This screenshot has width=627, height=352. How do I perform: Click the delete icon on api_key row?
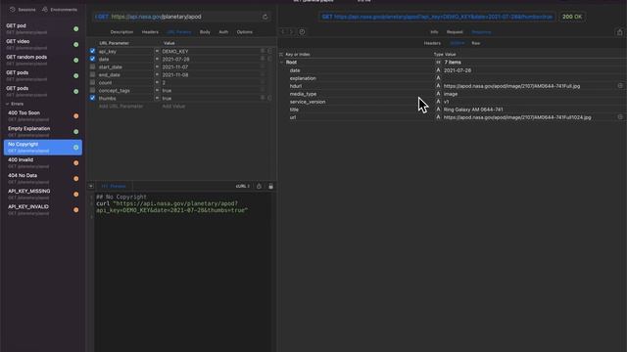[x=263, y=51]
